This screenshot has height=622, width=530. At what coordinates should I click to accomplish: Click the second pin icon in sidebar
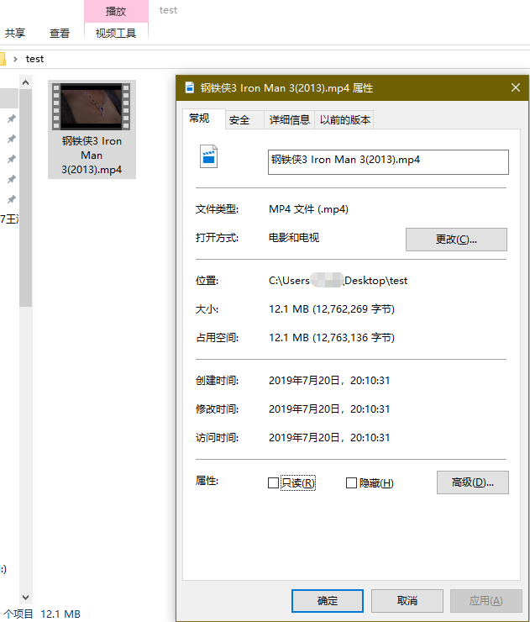point(12,139)
